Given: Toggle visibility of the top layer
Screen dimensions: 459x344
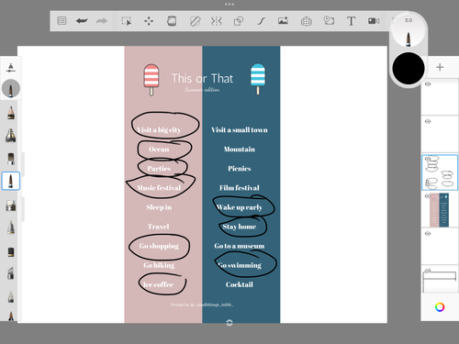Looking at the screenshot, I should click(x=428, y=84).
